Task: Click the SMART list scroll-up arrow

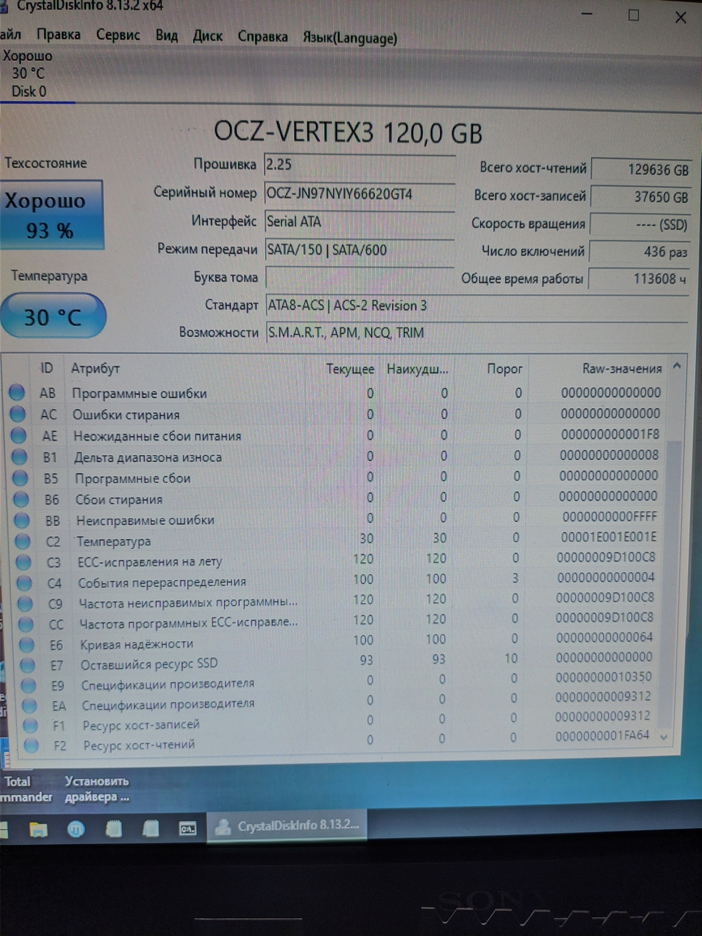Action: 677,366
